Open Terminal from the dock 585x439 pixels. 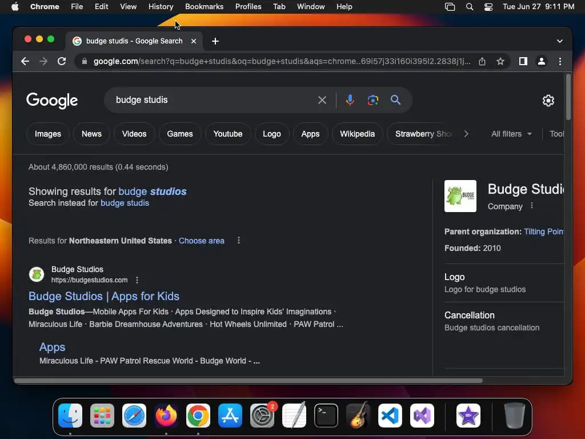point(326,416)
